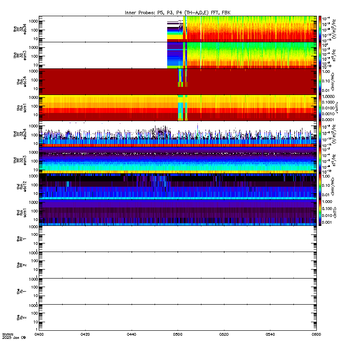Click the 'thd fbk scm1' panel label
The height and width of the screenshot is (360, 338).
[22, 213]
